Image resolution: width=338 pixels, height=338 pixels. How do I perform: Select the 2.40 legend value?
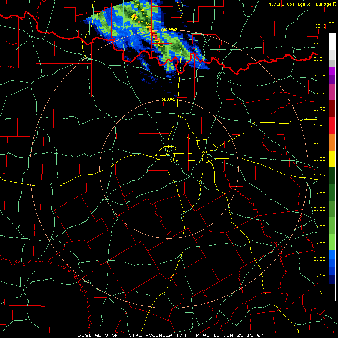pos(320,42)
